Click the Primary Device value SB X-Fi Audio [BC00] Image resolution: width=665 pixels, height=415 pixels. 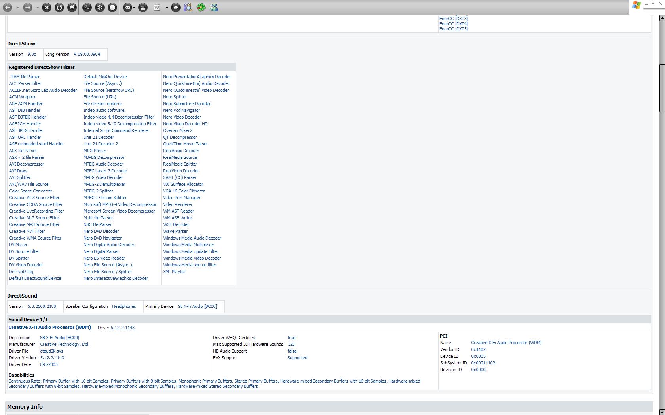[x=197, y=306]
